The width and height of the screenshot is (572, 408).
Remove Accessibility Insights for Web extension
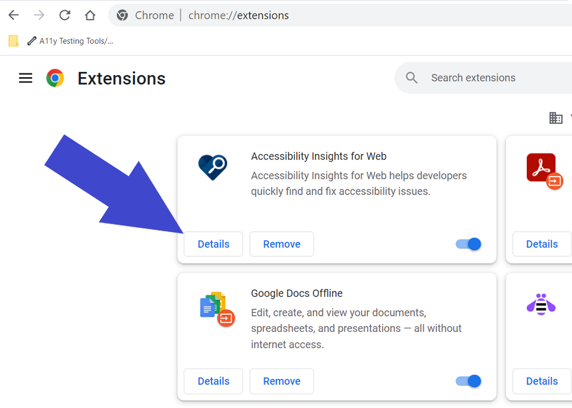click(281, 244)
